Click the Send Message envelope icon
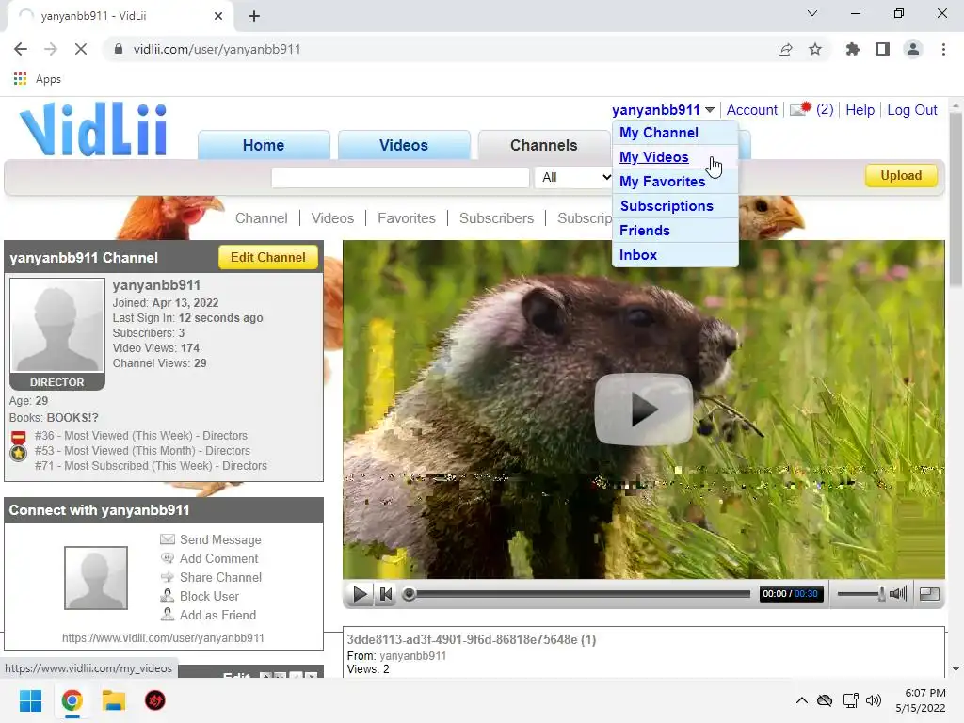964x723 pixels. click(168, 539)
